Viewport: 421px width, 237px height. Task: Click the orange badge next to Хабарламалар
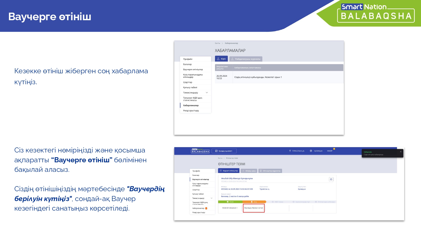206,208
